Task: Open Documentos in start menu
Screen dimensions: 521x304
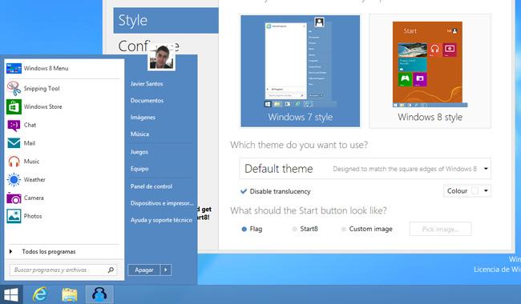Action: tap(147, 101)
